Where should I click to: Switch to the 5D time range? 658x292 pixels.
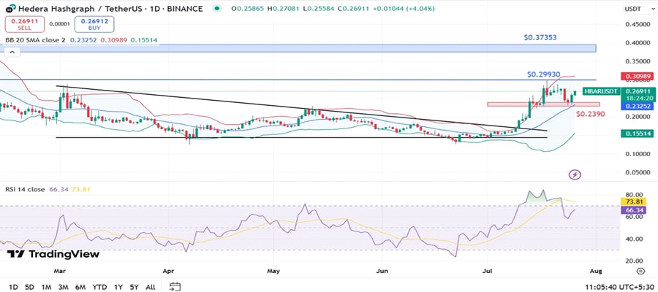tap(29, 287)
